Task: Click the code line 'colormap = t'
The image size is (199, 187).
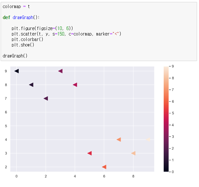Action: click(16, 6)
